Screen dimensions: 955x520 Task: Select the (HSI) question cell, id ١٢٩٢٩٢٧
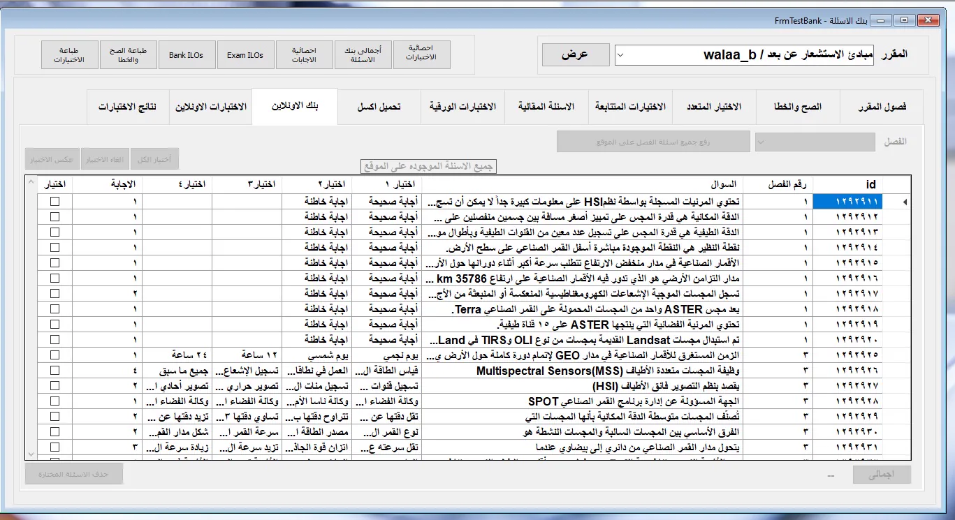coord(583,385)
